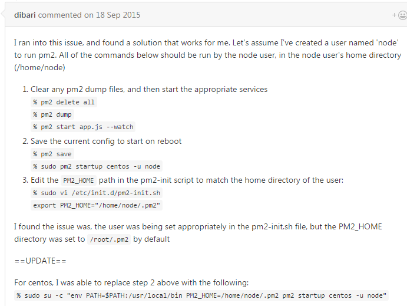Open dibari's user profile link
This screenshot has height=306, width=407.
25,15
